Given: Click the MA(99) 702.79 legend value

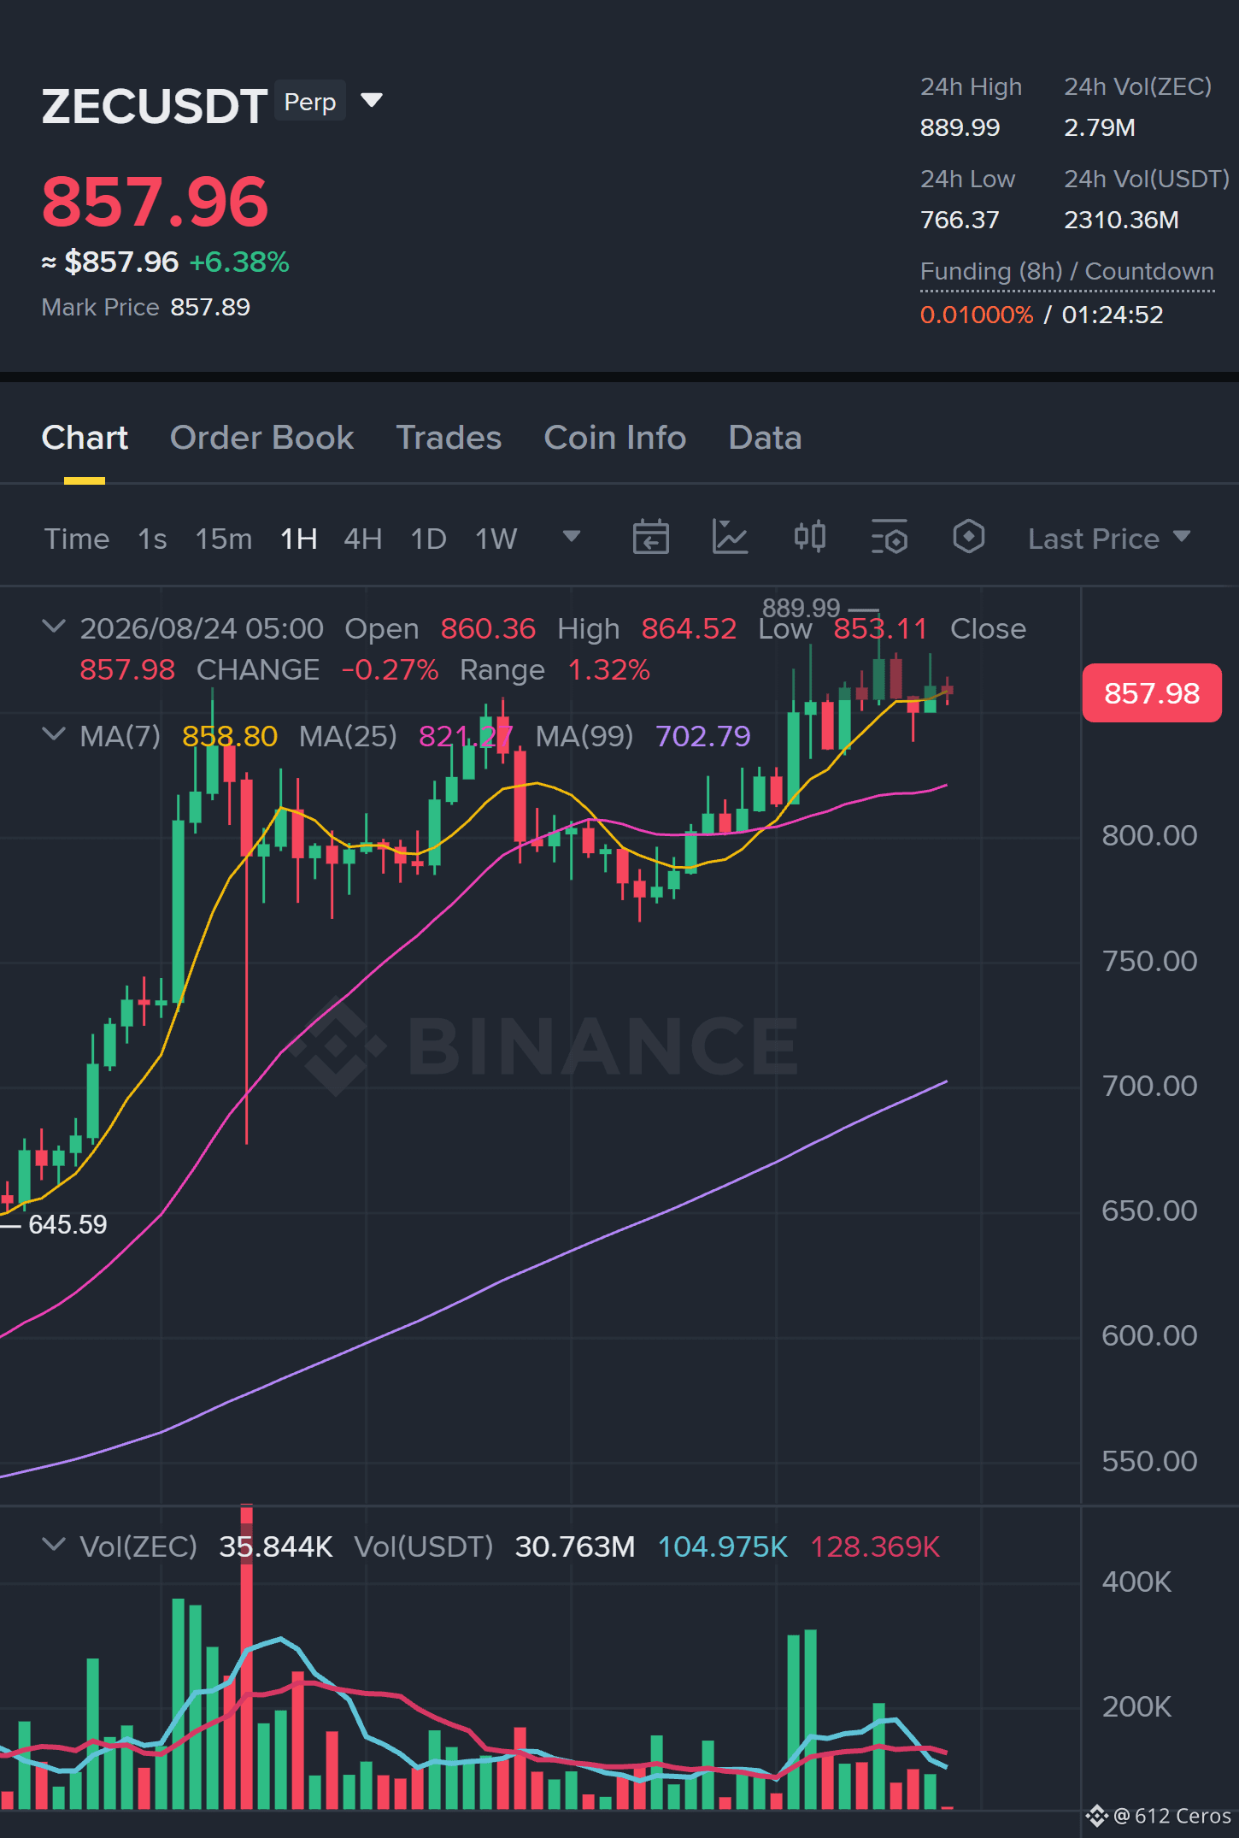Looking at the screenshot, I should 703,736.
